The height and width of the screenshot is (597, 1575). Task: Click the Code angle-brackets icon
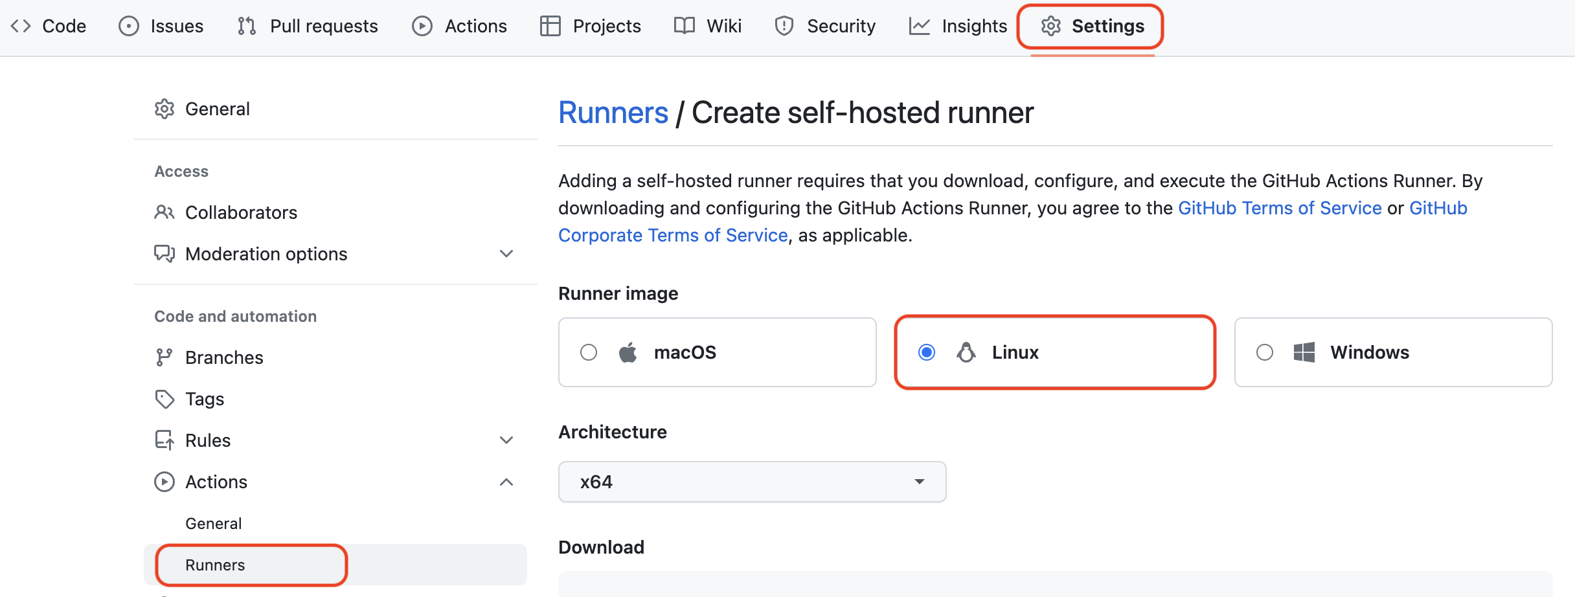pos(21,26)
